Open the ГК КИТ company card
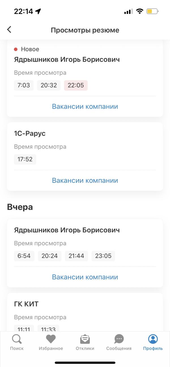Screen dimensions: 170x367 pyautogui.click(x=85, y=312)
